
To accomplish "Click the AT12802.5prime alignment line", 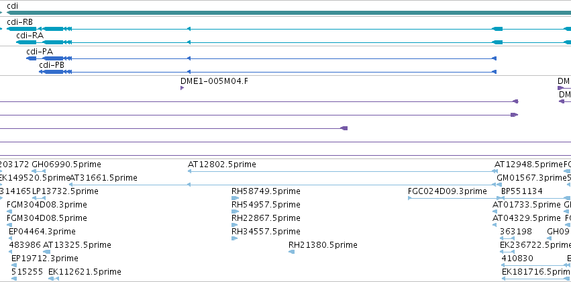I will point(342,171).
